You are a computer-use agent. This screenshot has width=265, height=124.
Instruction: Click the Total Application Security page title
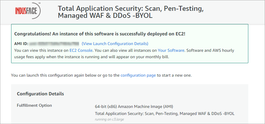(131, 12)
